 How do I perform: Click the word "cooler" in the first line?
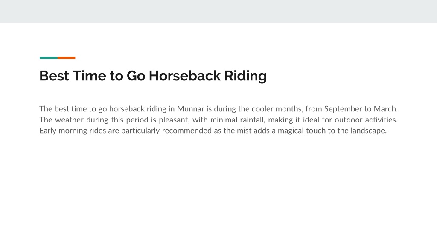coord(262,108)
